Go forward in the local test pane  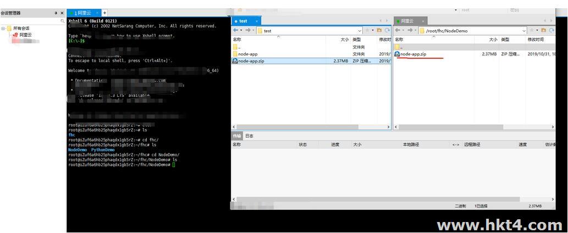click(248, 30)
